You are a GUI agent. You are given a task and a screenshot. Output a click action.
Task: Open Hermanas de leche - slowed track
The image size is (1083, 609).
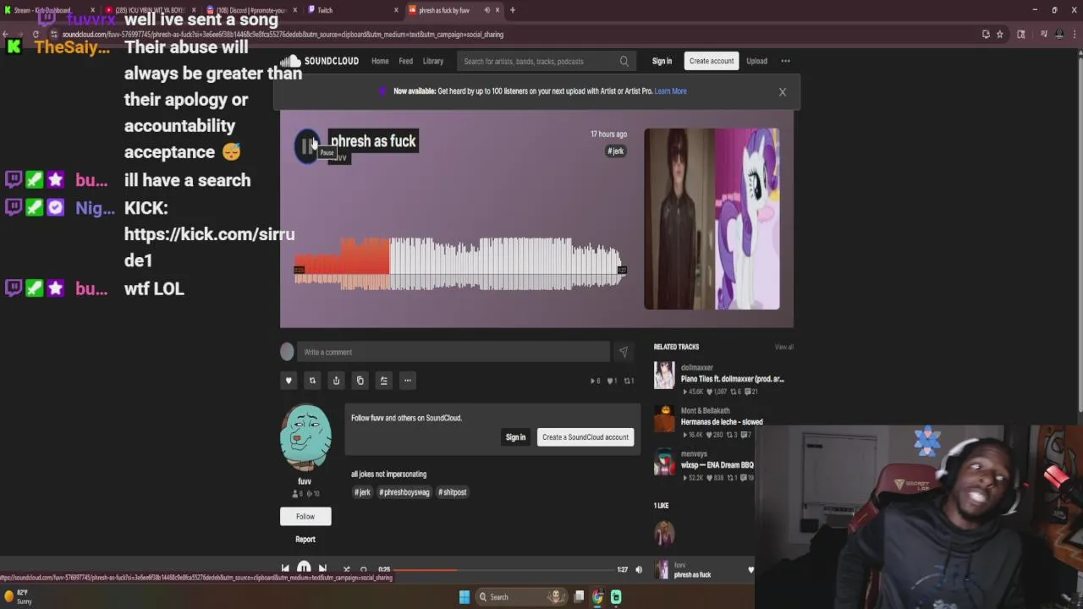click(722, 422)
